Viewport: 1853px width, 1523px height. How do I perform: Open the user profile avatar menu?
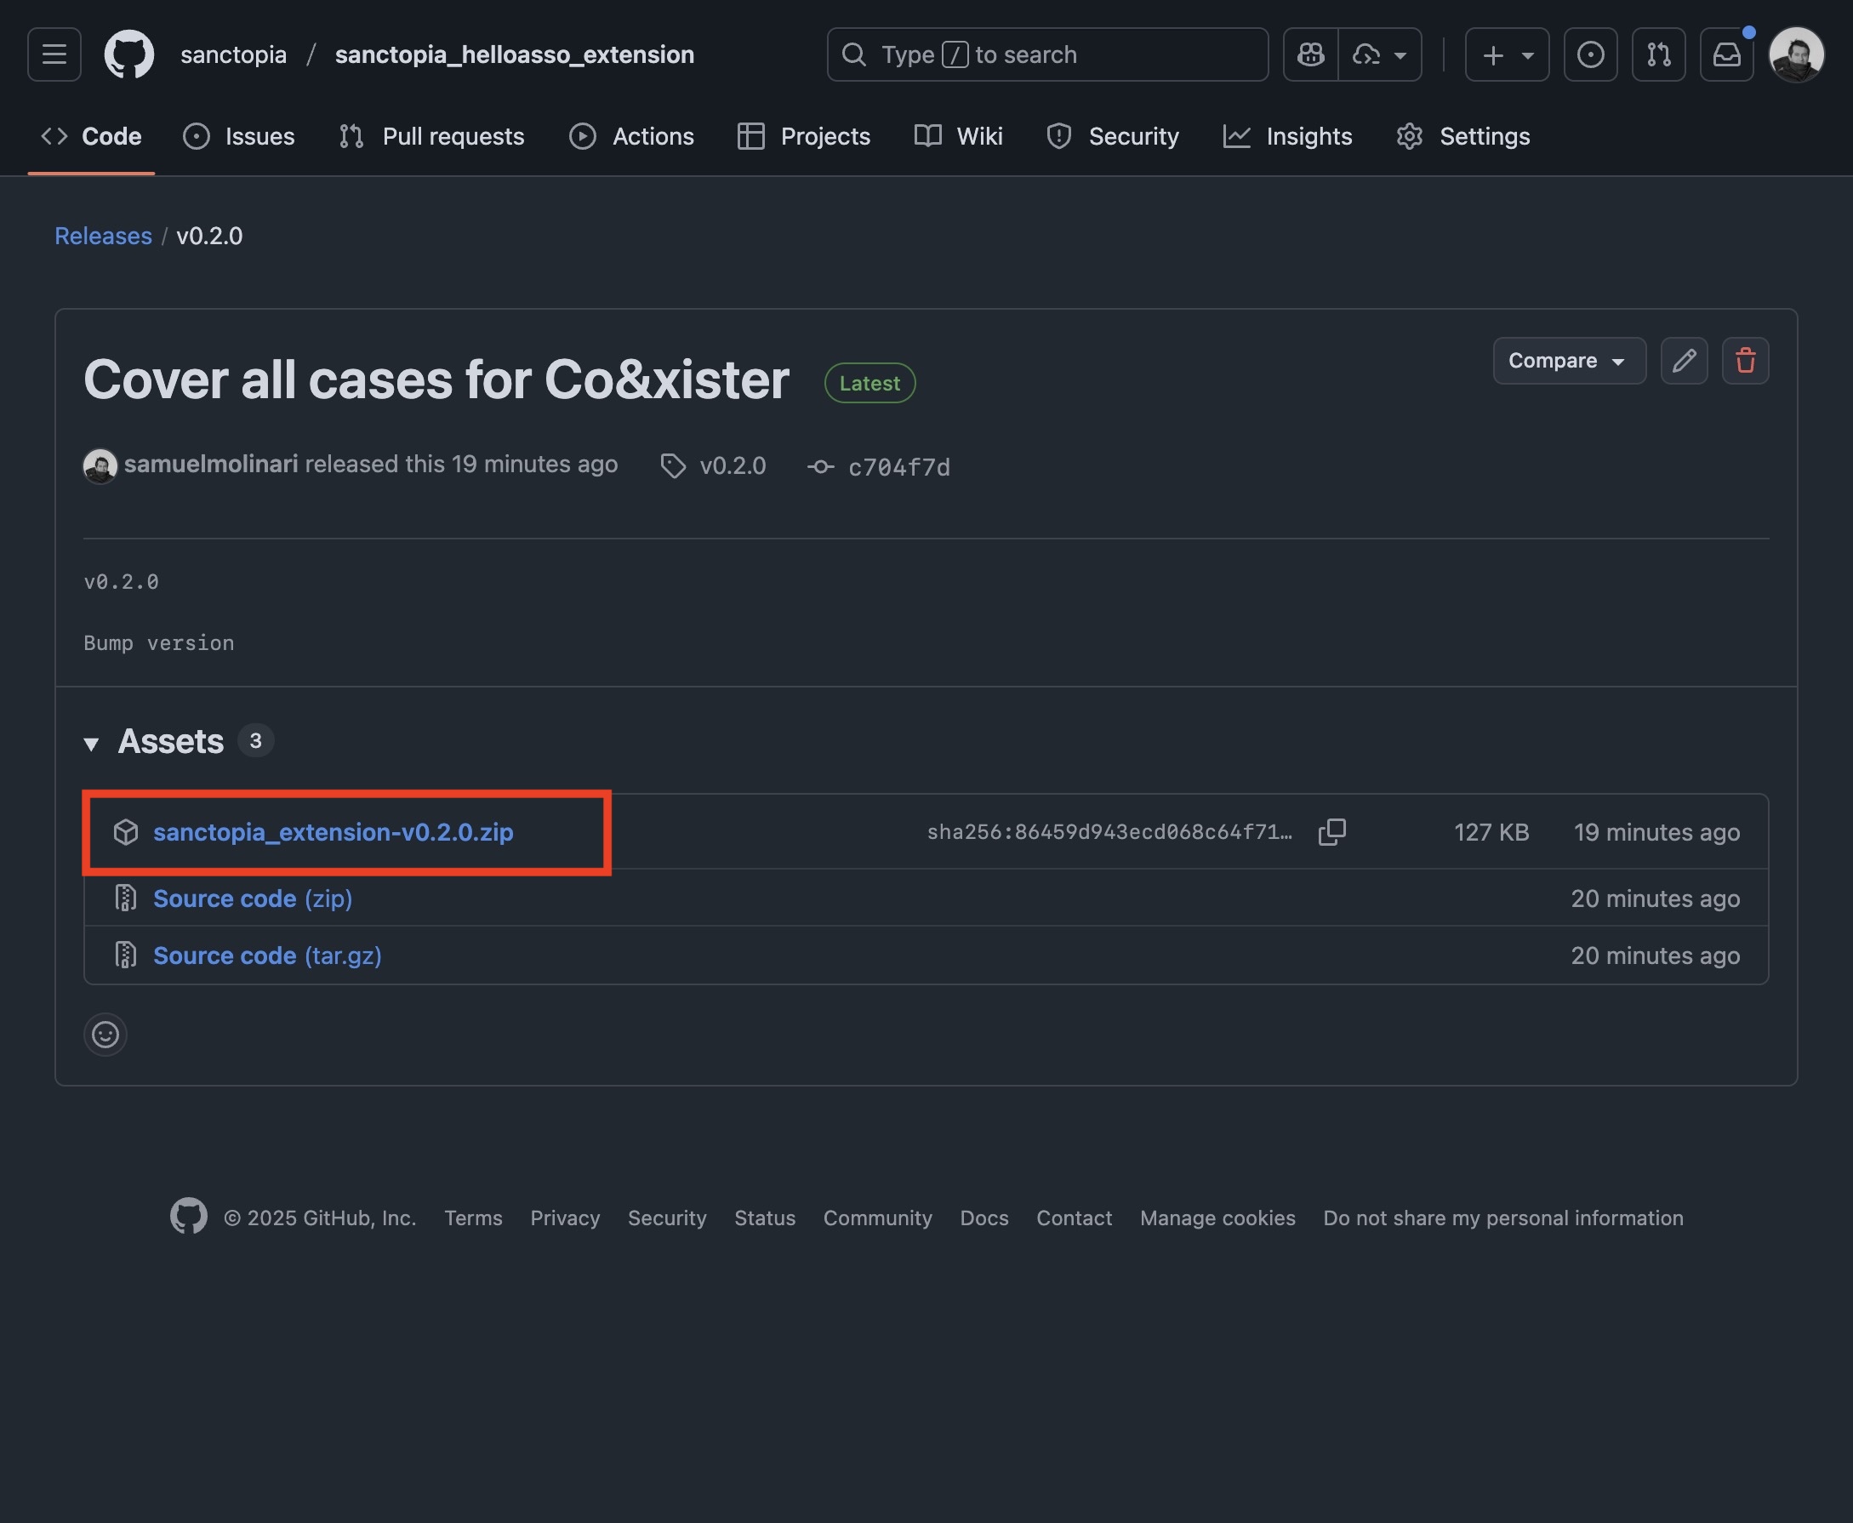(x=1796, y=54)
